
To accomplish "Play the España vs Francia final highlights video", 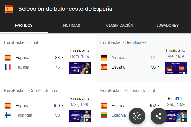I will [x=80, y=68].
